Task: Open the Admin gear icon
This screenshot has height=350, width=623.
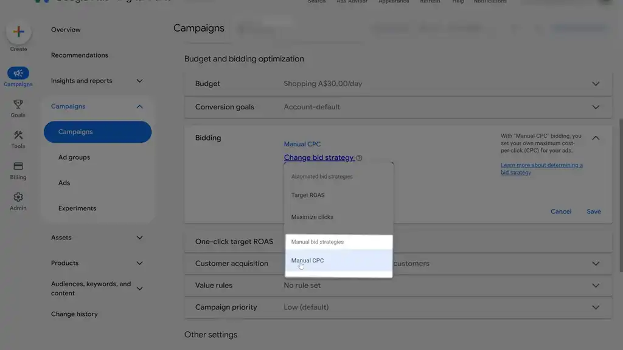Action: coord(18,197)
